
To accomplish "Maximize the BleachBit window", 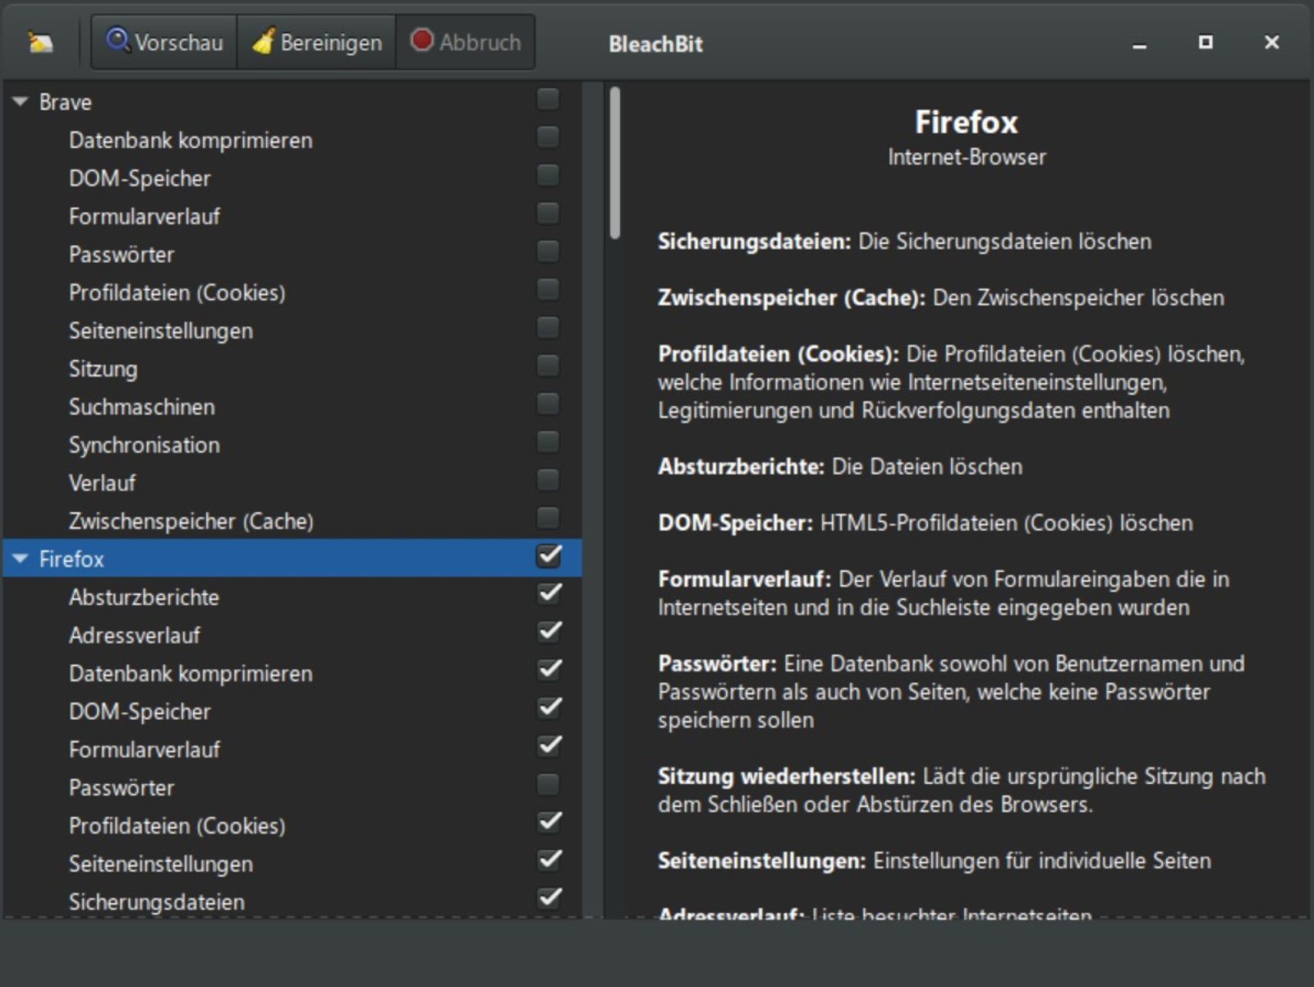I will point(1205,42).
